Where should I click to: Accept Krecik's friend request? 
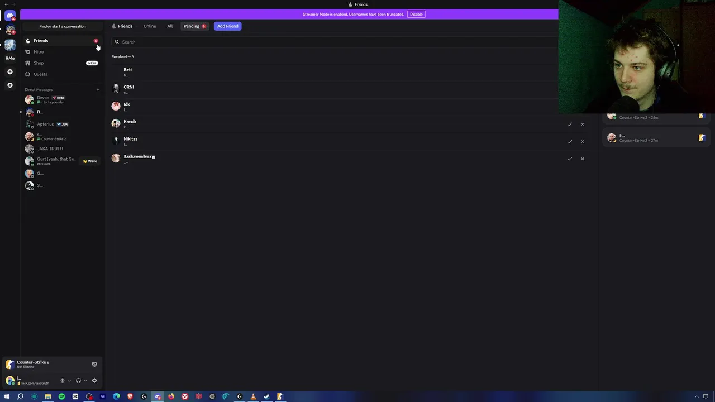point(570,124)
